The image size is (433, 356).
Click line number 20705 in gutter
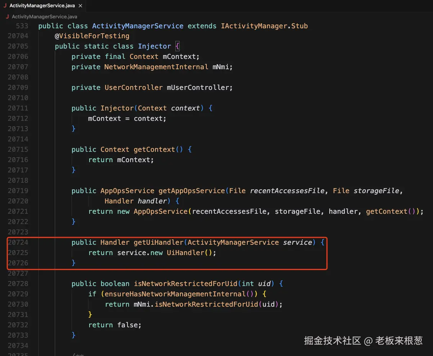18,46
